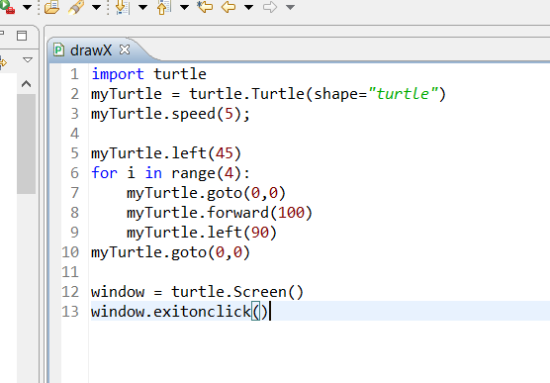Click line number 4 in the gutter
This screenshot has height=383, width=550.
(x=75, y=134)
